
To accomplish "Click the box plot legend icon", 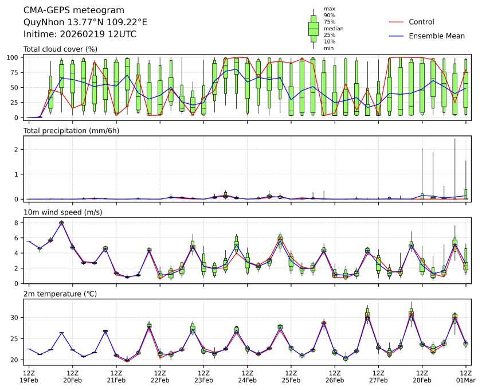I will pos(314,28).
